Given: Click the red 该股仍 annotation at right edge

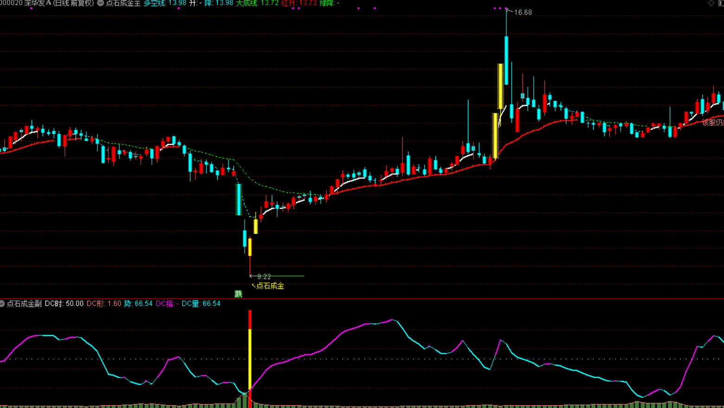Looking at the screenshot, I should coord(713,122).
